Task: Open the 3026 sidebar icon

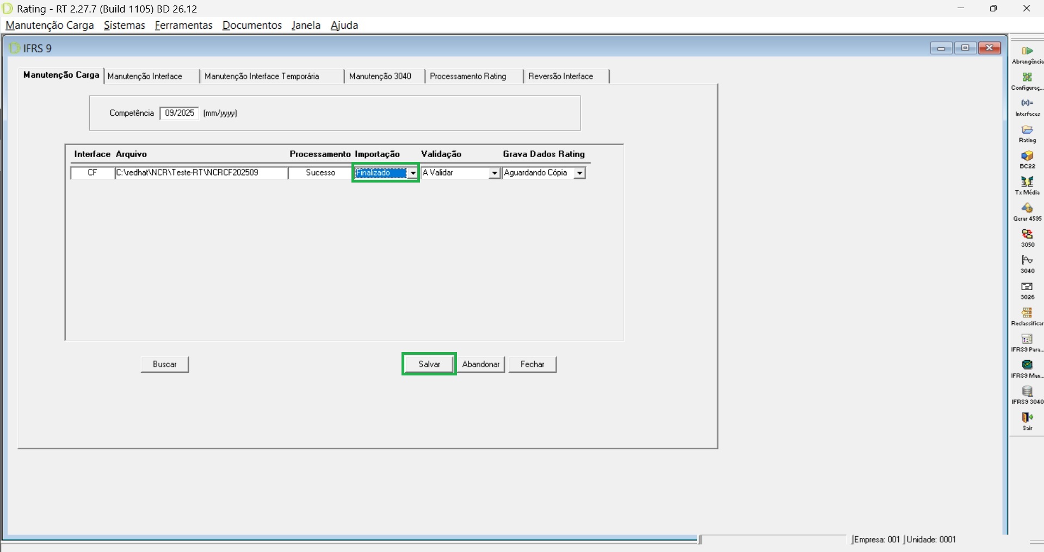Action: (1027, 291)
